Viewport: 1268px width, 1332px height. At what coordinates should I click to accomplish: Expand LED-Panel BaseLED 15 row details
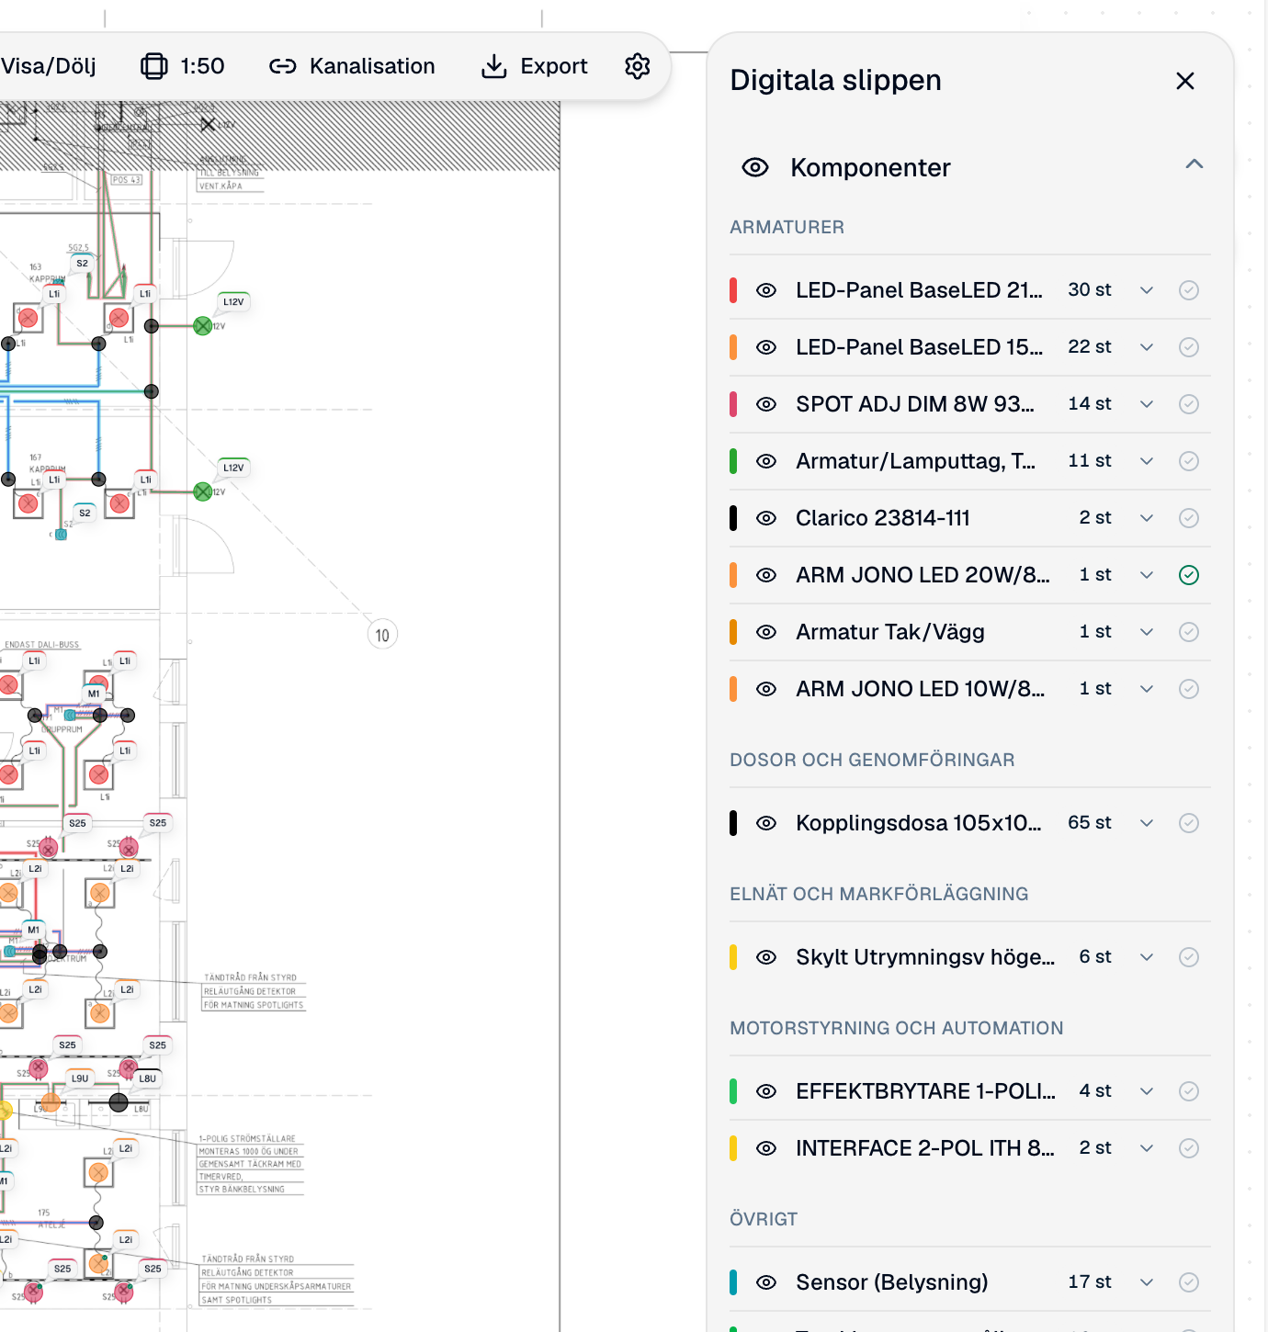coord(1147,347)
